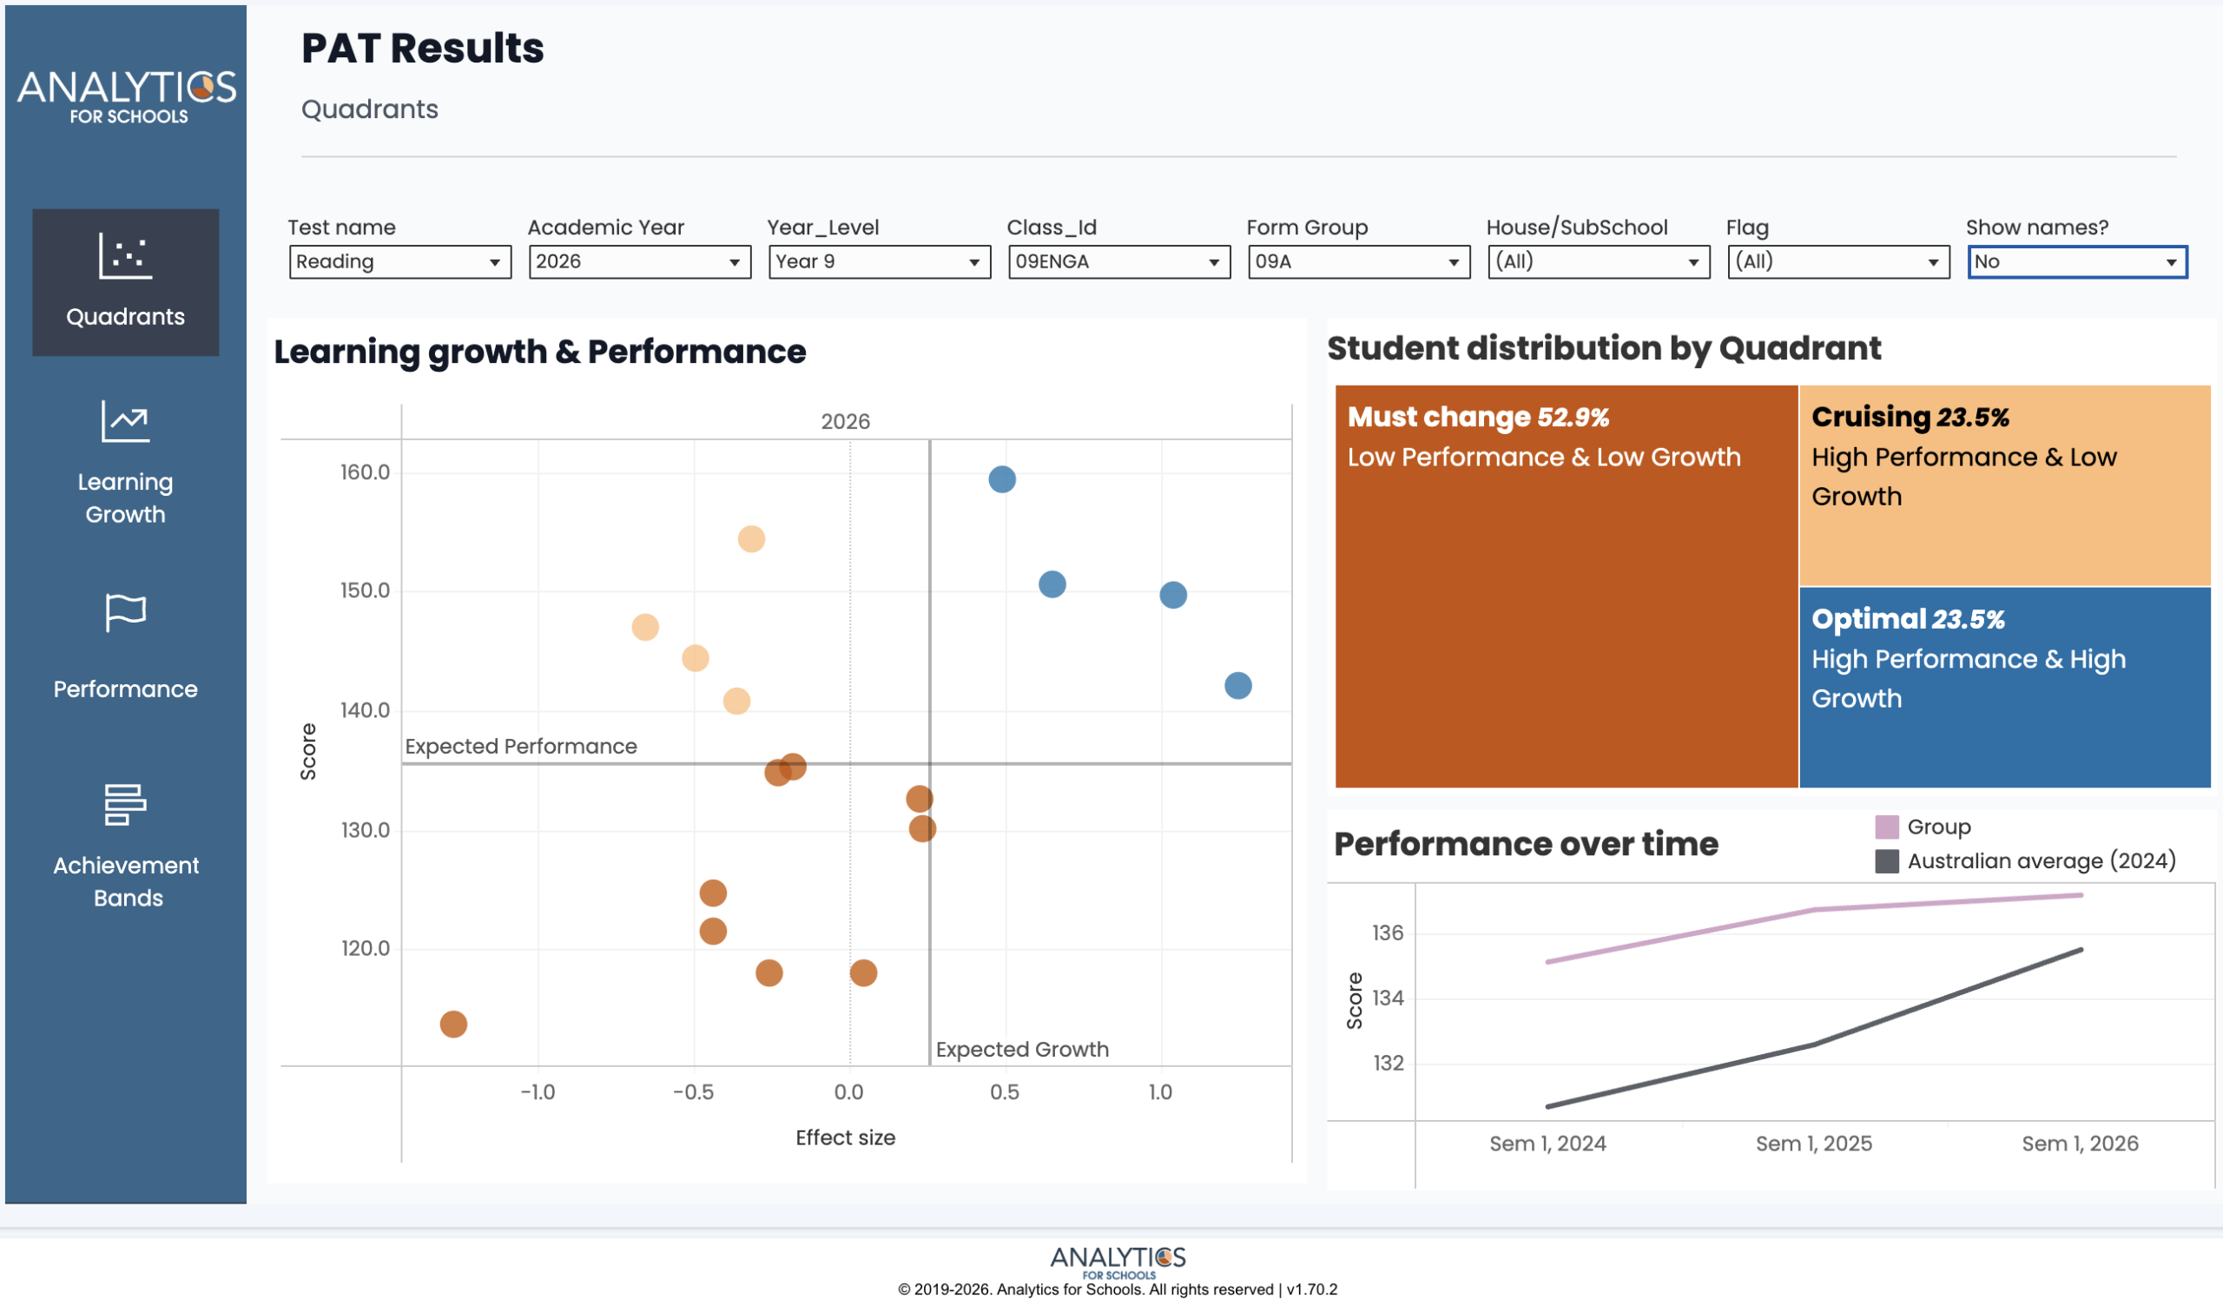This screenshot has width=2223, height=1305.
Task: Click the Analytics for Schools sidebar logo
Action: [127, 96]
